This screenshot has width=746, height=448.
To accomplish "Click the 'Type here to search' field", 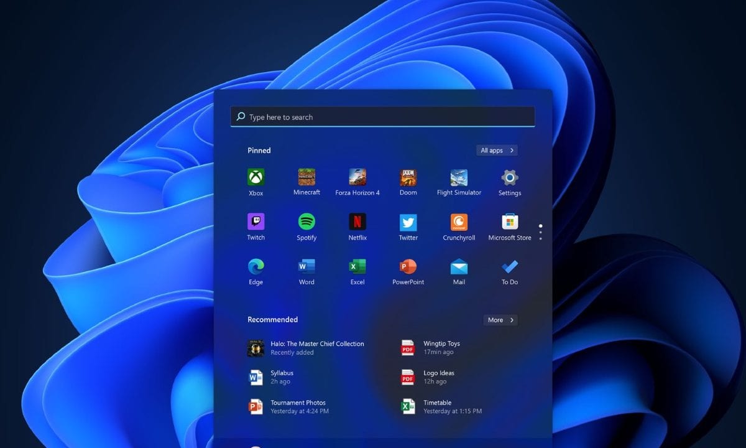I will click(382, 116).
